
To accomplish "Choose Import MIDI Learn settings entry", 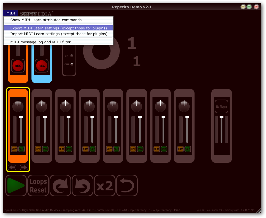I will pos(58,34).
